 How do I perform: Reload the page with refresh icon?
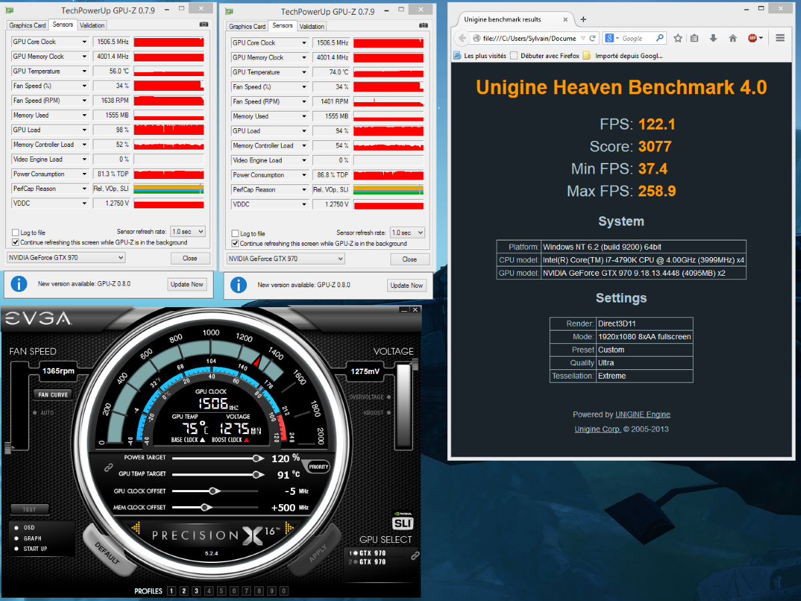point(592,38)
